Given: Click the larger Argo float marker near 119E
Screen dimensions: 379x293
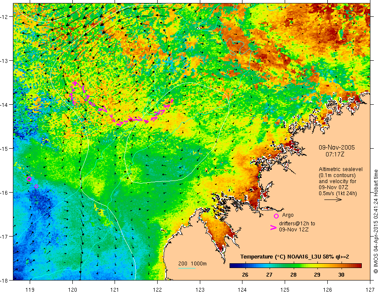Looking at the screenshot, I should tap(29, 179).
